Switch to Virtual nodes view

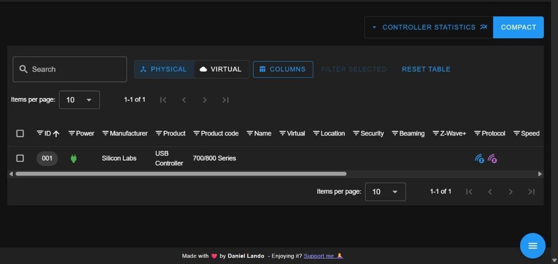pos(222,69)
